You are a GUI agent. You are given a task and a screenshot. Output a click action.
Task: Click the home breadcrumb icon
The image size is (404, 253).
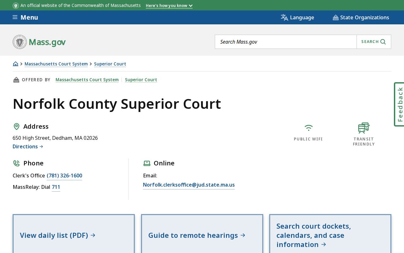click(15, 64)
